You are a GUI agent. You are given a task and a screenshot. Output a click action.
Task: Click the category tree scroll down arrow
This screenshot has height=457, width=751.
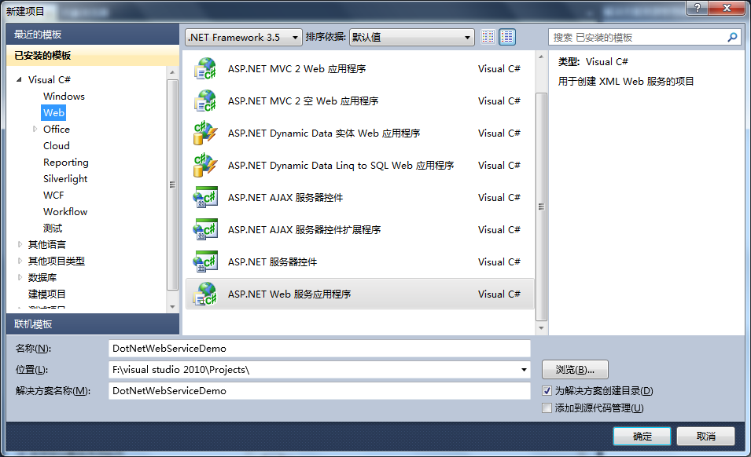172,307
